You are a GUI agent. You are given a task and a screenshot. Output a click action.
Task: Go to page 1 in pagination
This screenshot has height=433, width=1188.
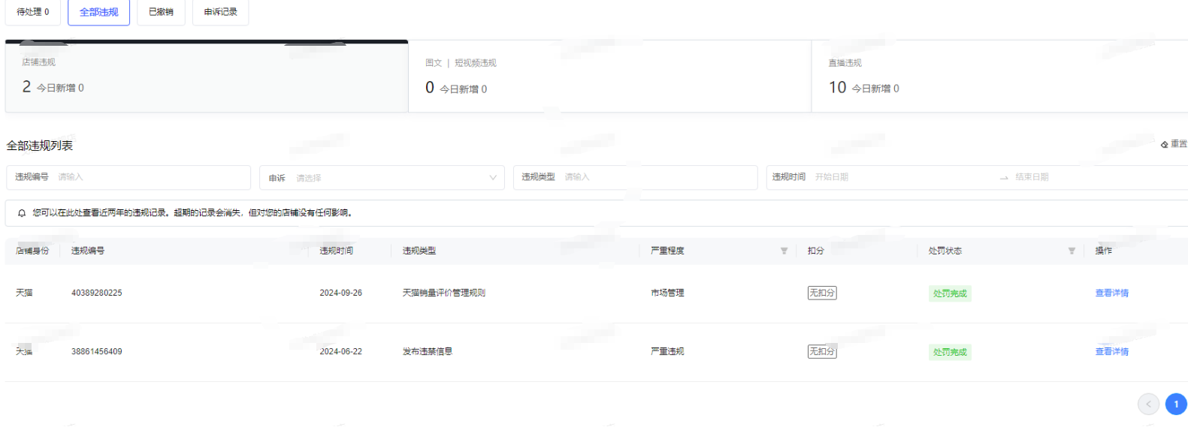click(1175, 404)
